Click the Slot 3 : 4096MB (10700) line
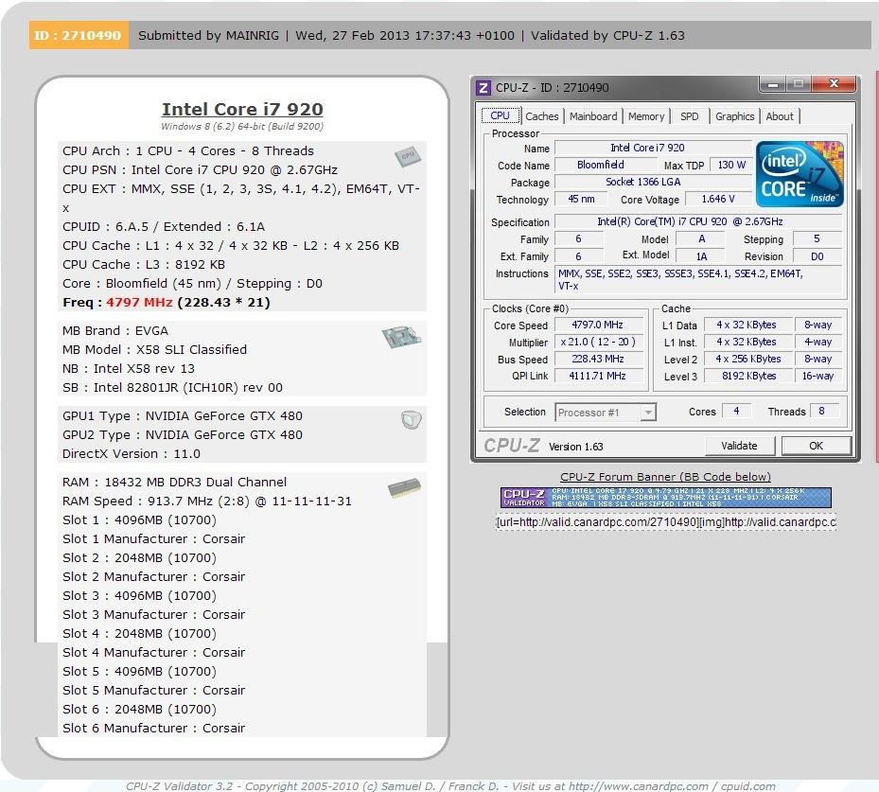Viewport: 879px width, 792px height. click(x=140, y=595)
